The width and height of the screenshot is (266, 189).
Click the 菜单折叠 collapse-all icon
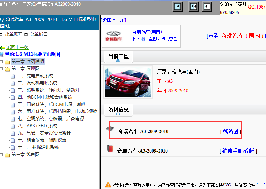[26, 34]
